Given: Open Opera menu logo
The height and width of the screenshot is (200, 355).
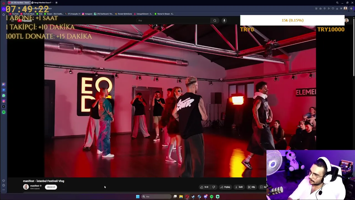Looking at the screenshot, I should (3, 3).
